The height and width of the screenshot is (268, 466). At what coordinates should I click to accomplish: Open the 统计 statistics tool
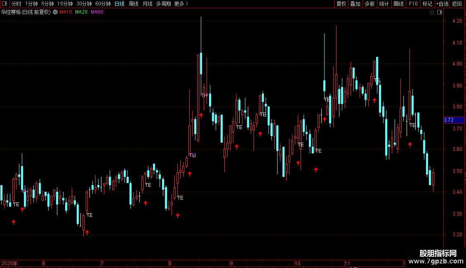(384, 4)
